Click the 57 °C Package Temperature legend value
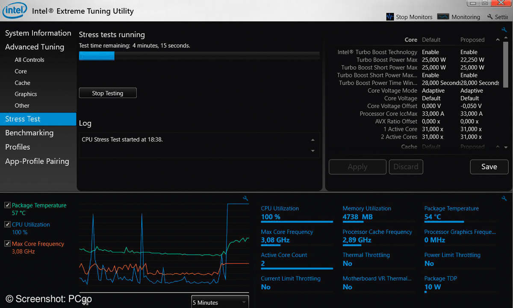 [x=18, y=213]
